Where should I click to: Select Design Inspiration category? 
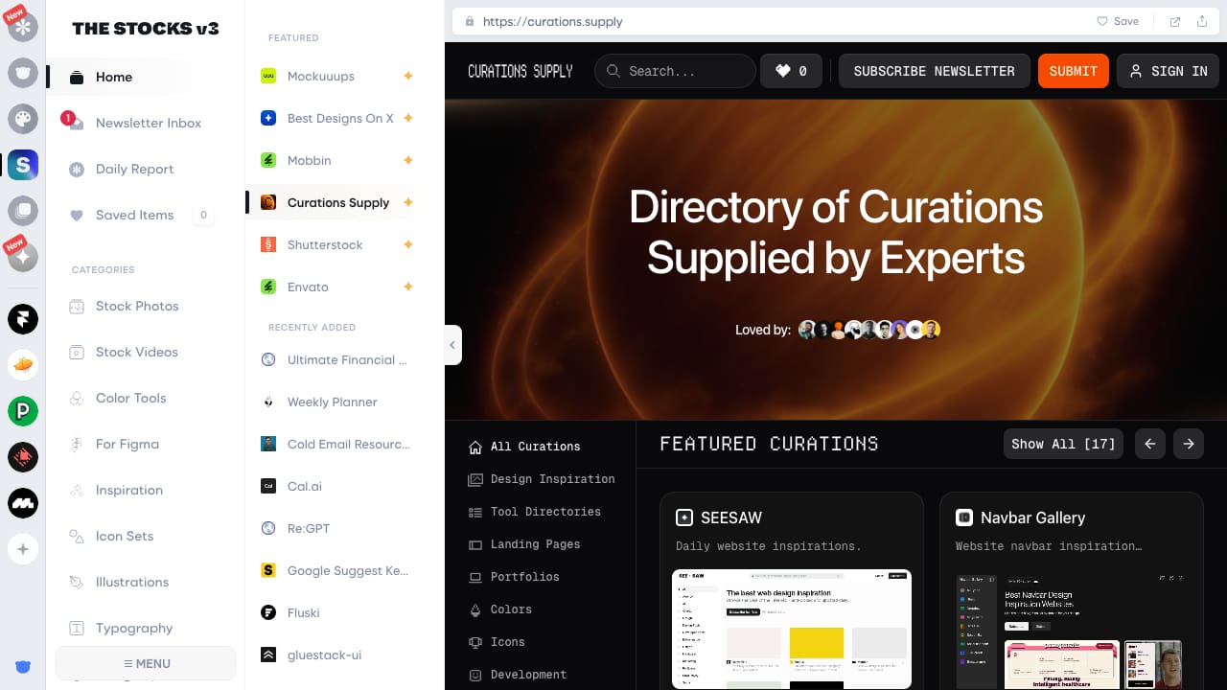click(552, 479)
